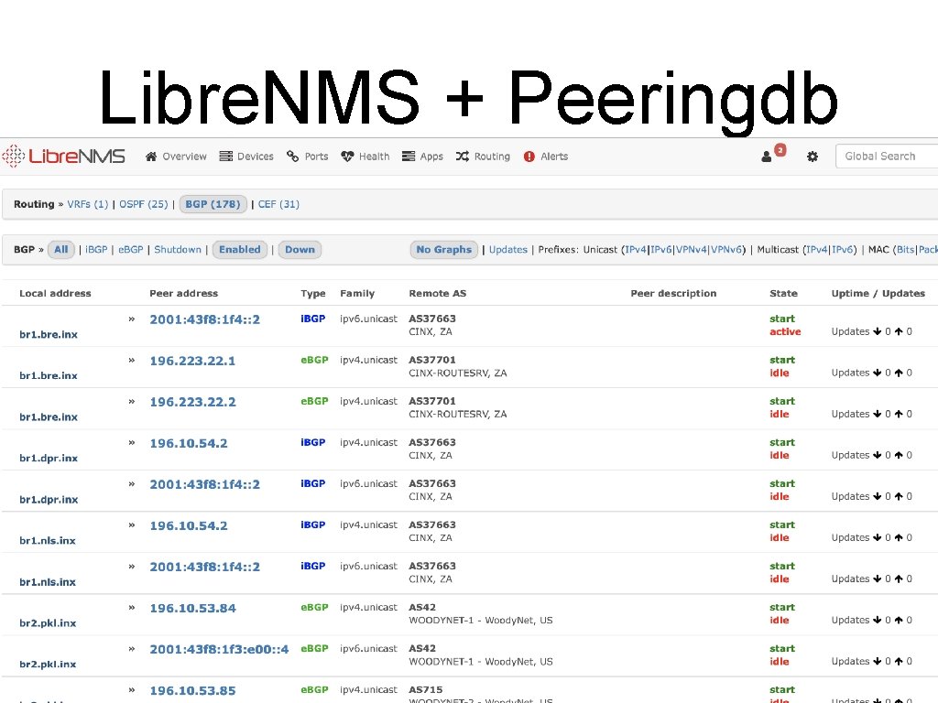Click the LibreNMS logo
This screenshot has width=938, height=703.
(63, 156)
